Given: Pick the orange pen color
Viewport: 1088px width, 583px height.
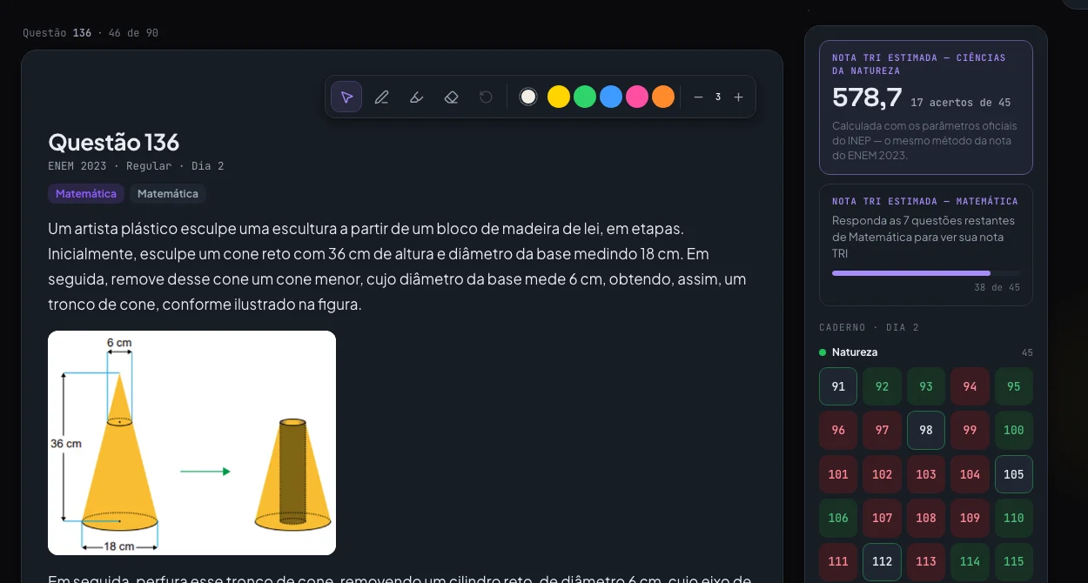Looking at the screenshot, I should (x=663, y=97).
